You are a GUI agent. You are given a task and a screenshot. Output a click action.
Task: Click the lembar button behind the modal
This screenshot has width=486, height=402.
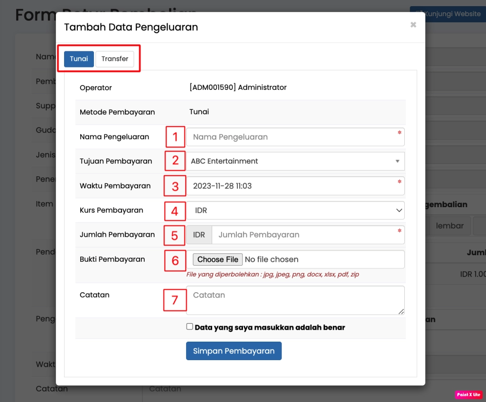pyautogui.click(x=449, y=226)
